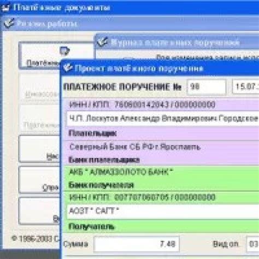
Task: Open the Платёжные button in Режим работы
Action: tap(56, 56)
